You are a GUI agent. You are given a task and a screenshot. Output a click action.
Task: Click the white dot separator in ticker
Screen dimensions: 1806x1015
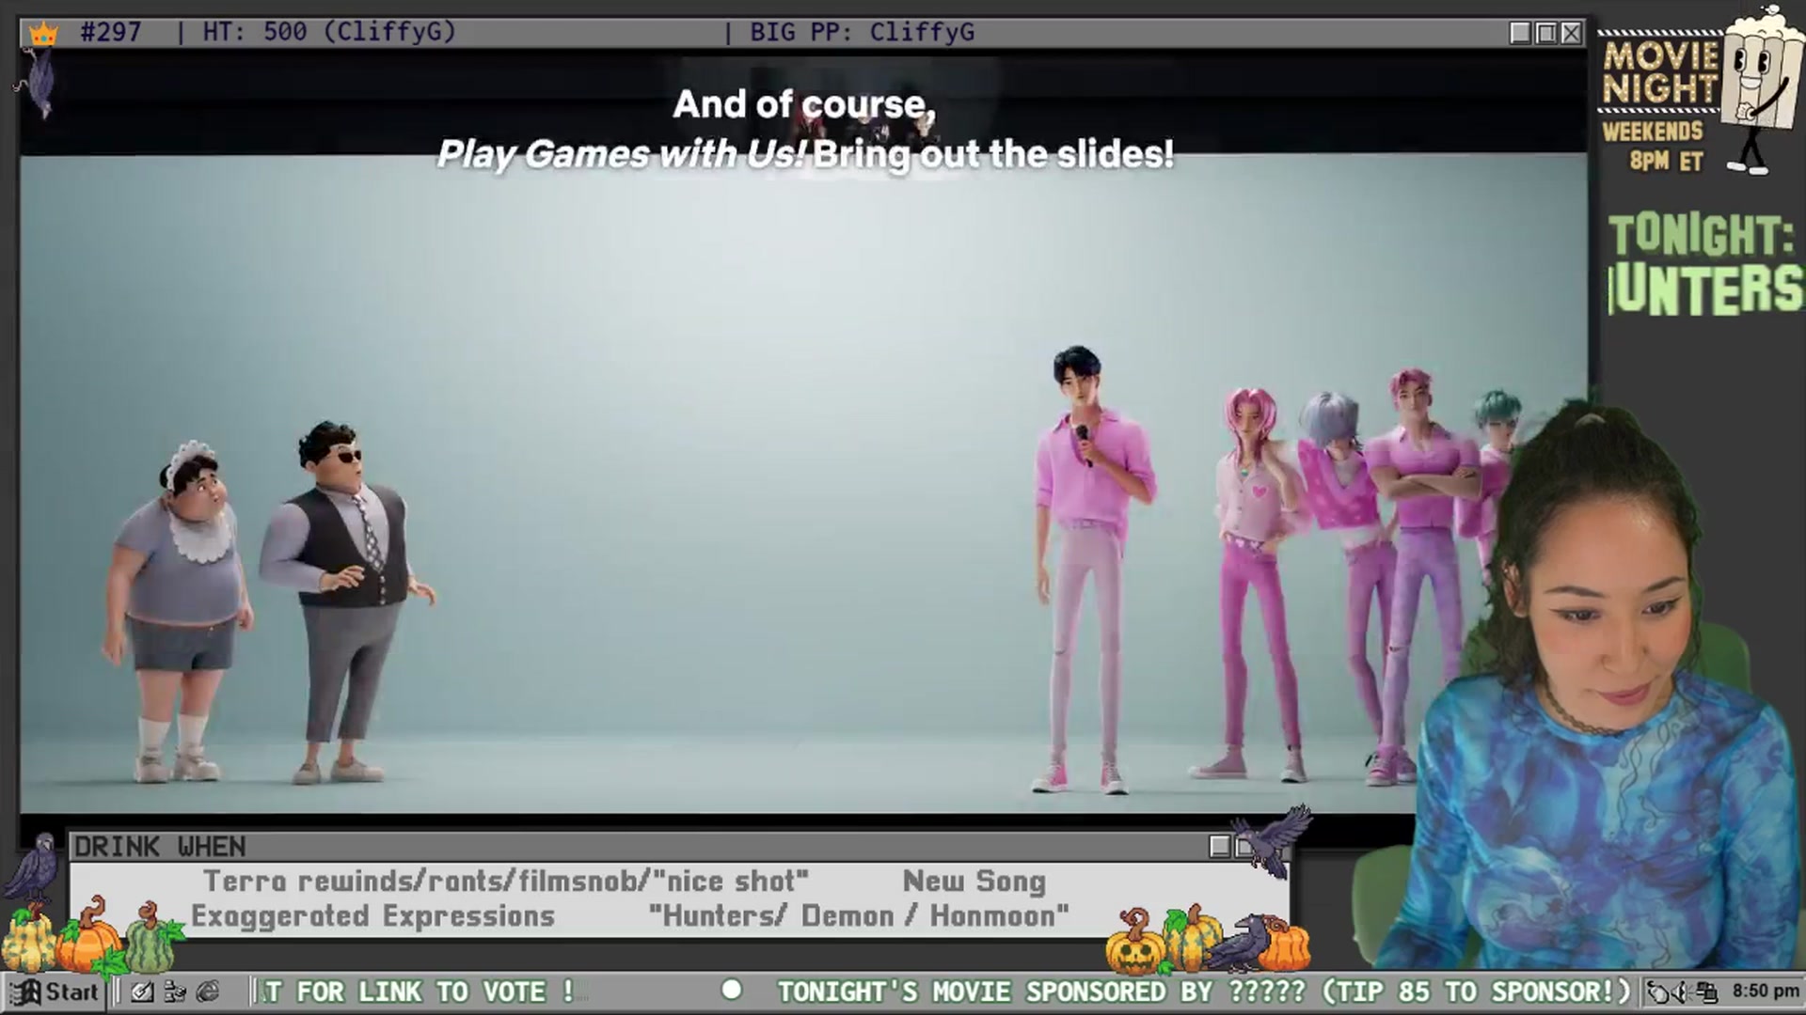[x=731, y=990]
